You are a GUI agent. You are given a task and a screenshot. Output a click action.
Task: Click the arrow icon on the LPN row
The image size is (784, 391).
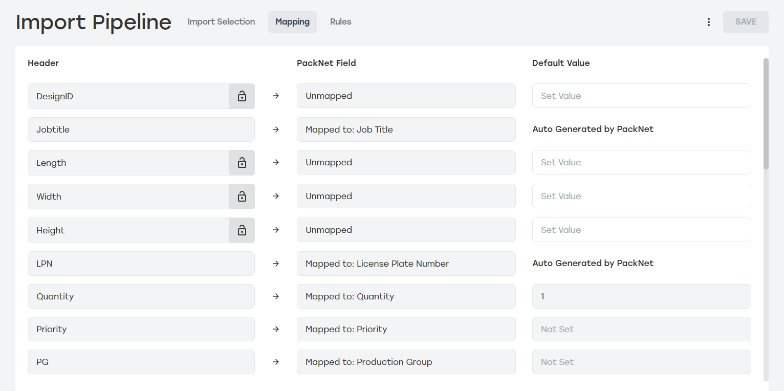pos(276,264)
